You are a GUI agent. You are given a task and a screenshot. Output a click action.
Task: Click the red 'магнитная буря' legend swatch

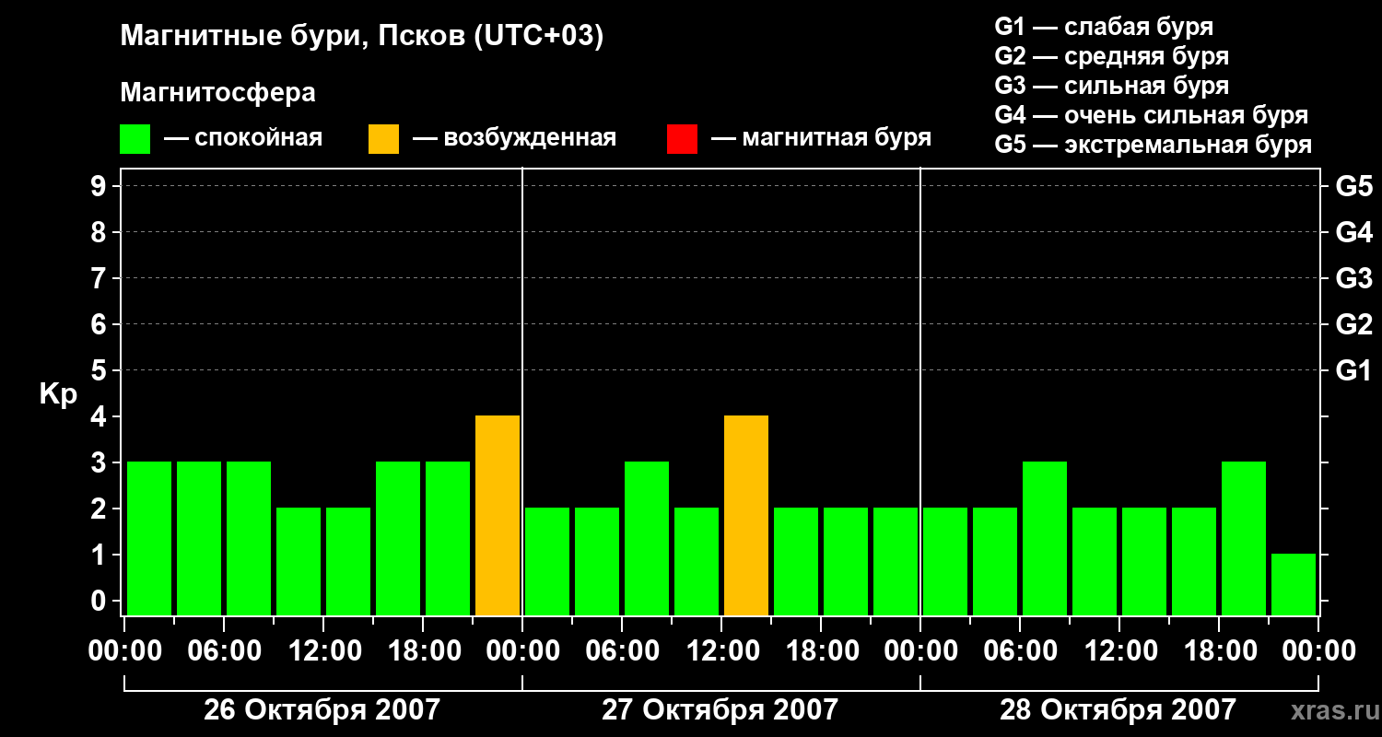click(x=682, y=139)
